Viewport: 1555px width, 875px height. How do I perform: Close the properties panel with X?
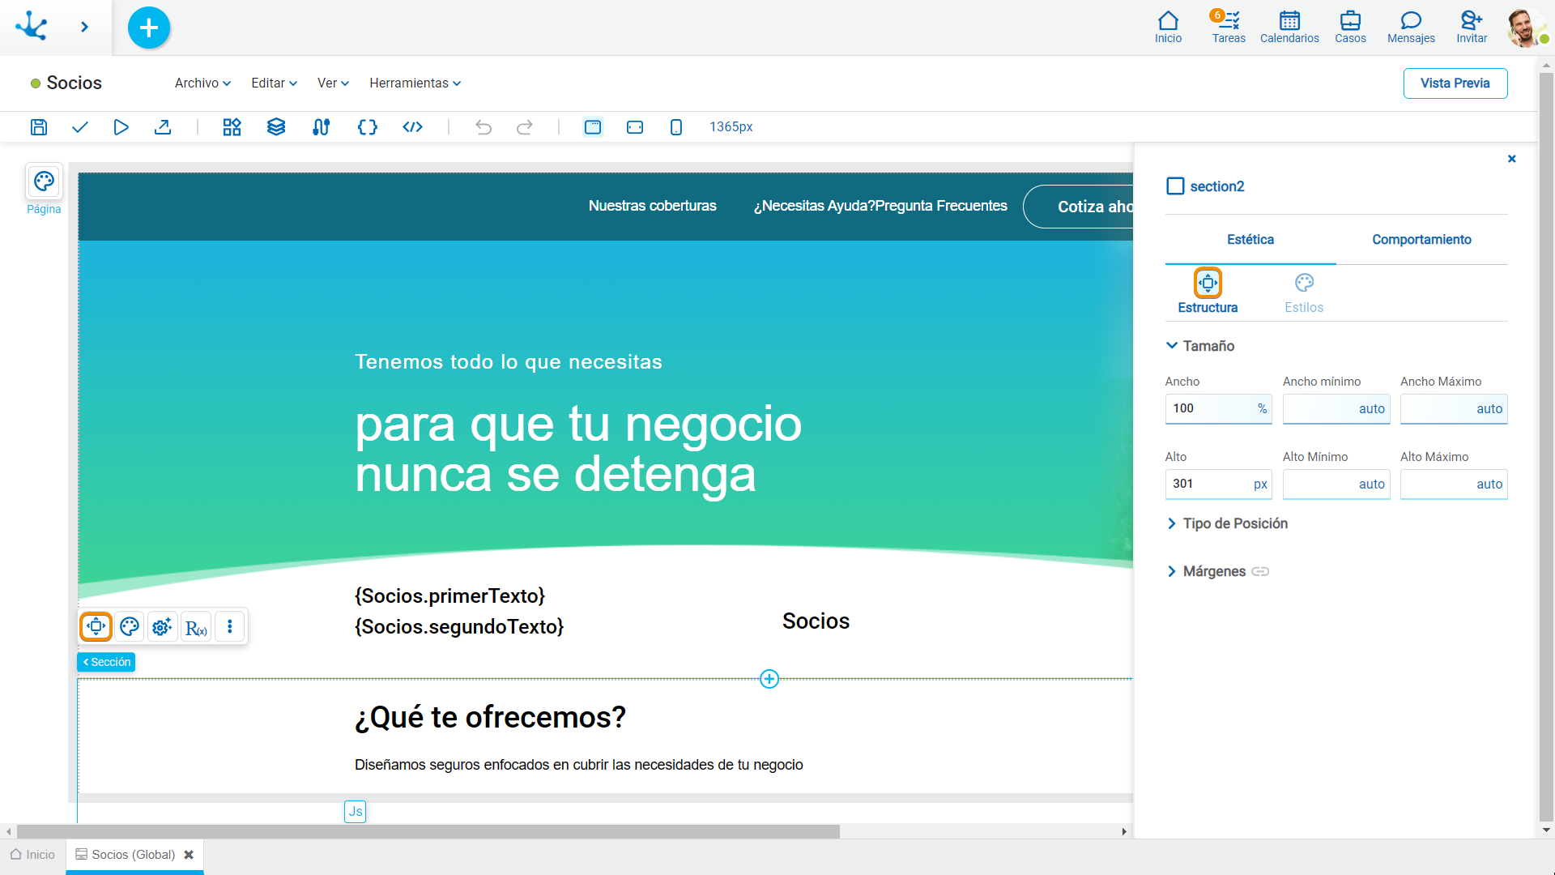(1511, 159)
